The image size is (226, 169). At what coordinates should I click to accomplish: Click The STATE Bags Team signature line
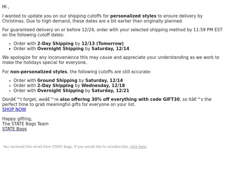click(x=25, y=124)
